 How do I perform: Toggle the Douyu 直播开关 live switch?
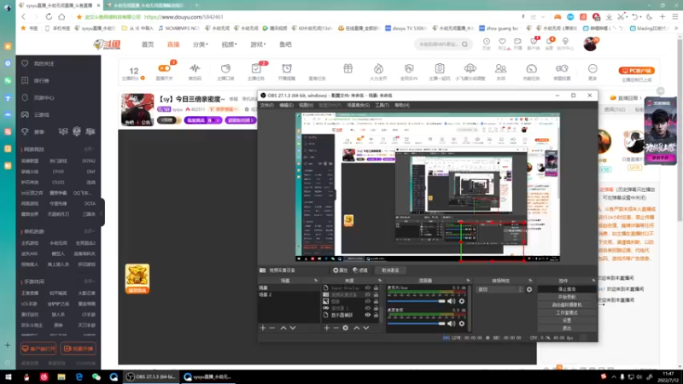[164, 68]
